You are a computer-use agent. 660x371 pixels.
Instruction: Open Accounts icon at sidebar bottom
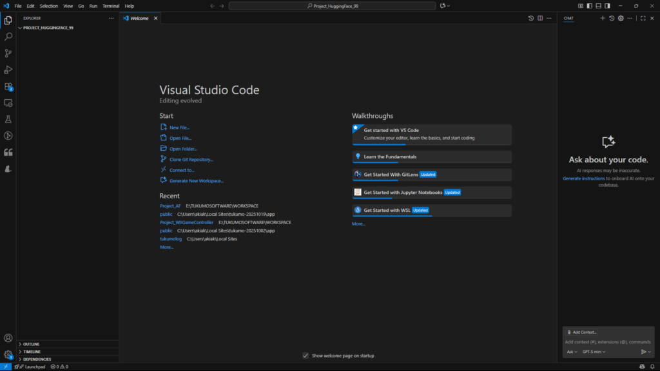tap(8, 338)
